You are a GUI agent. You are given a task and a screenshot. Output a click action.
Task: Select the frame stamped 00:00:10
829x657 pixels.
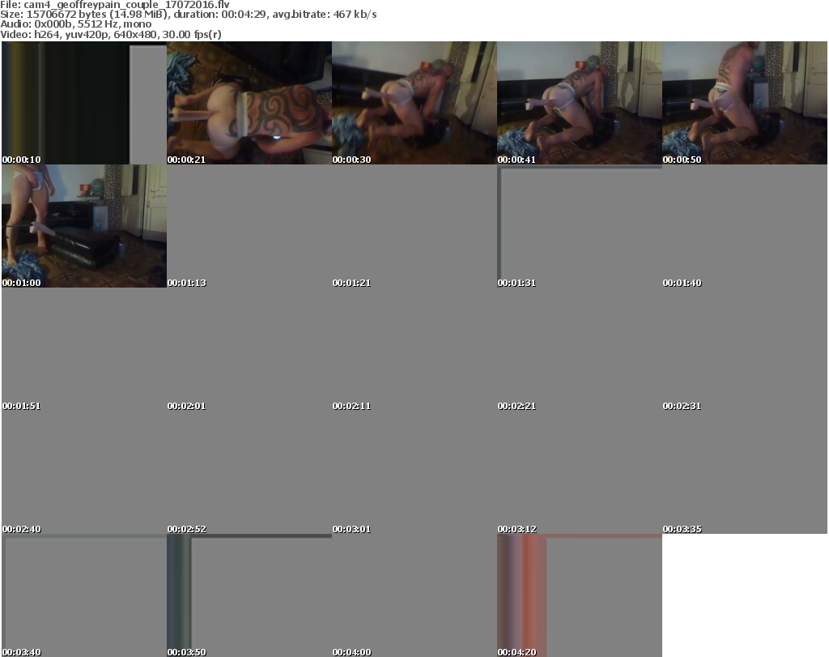[x=84, y=103]
